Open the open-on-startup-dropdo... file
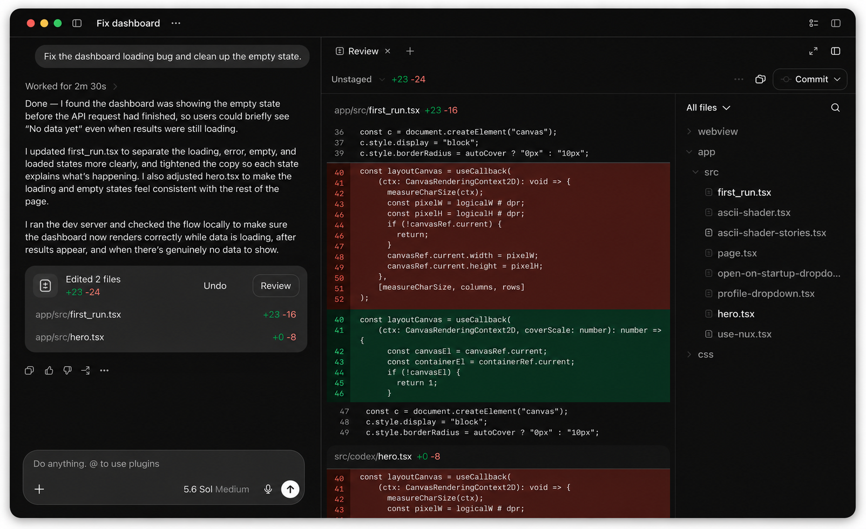The width and height of the screenshot is (866, 529). [x=779, y=274]
